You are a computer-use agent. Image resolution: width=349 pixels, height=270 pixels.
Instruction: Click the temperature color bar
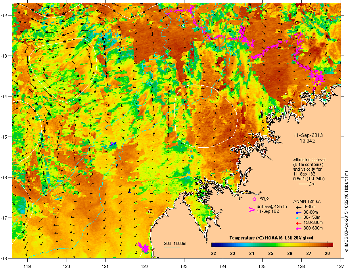point(272,245)
